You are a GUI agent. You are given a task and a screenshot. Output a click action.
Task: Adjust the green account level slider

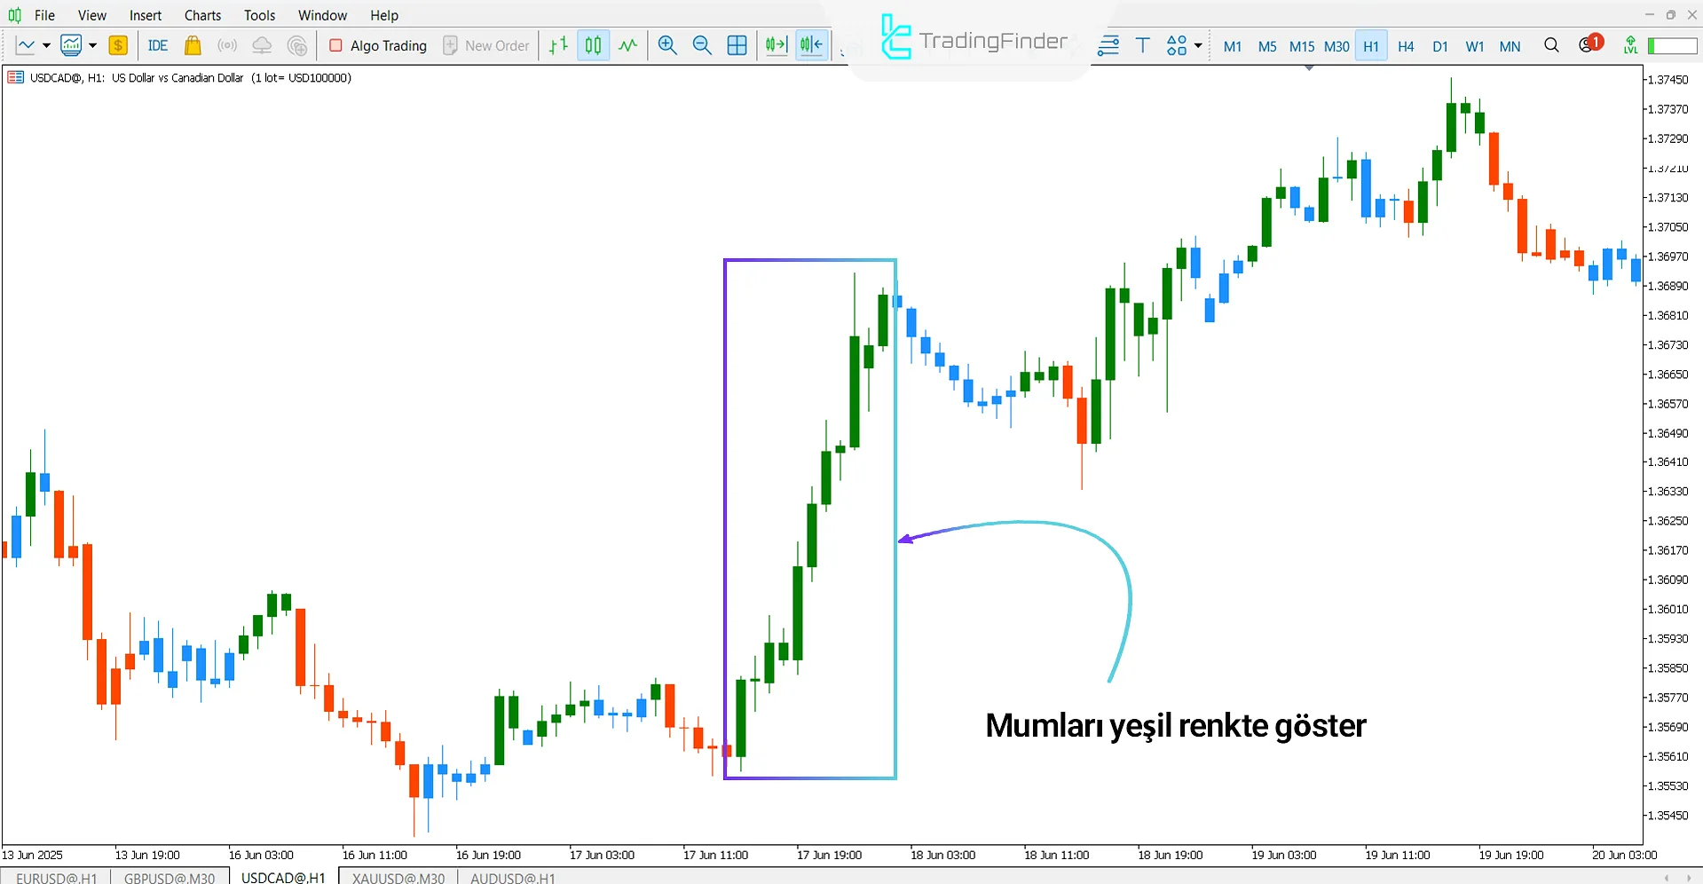coord(1672,45)
